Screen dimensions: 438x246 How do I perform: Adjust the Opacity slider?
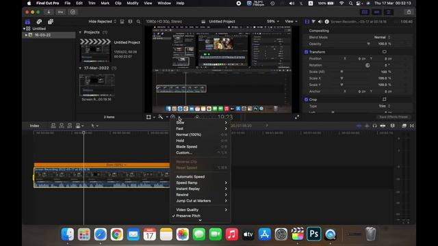[x=368, y=44]
